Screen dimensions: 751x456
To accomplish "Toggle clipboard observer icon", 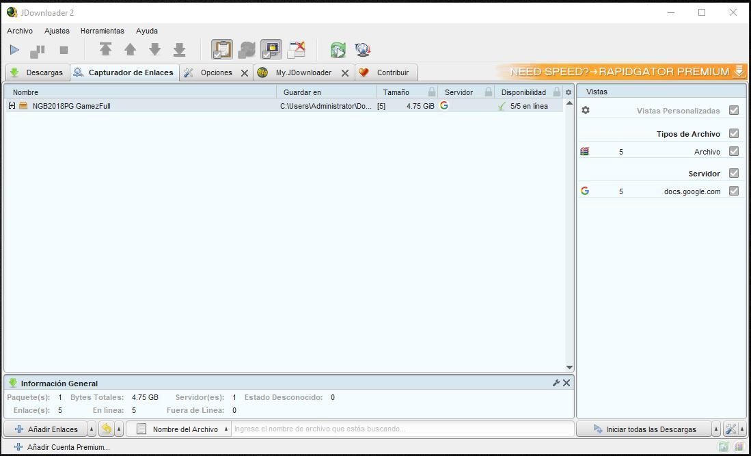I will (x=222, y=49).
